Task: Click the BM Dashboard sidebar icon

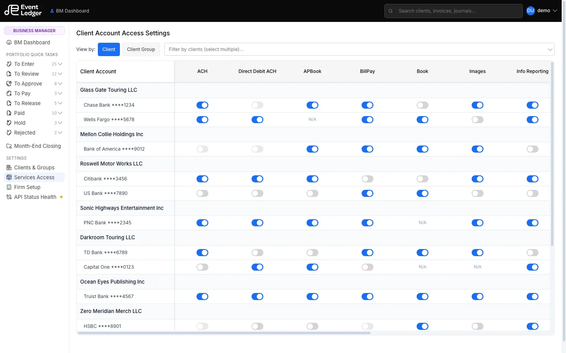Action: (9, 42)
